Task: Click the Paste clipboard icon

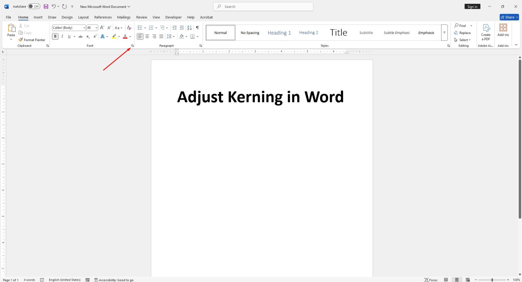Action: 11,28
